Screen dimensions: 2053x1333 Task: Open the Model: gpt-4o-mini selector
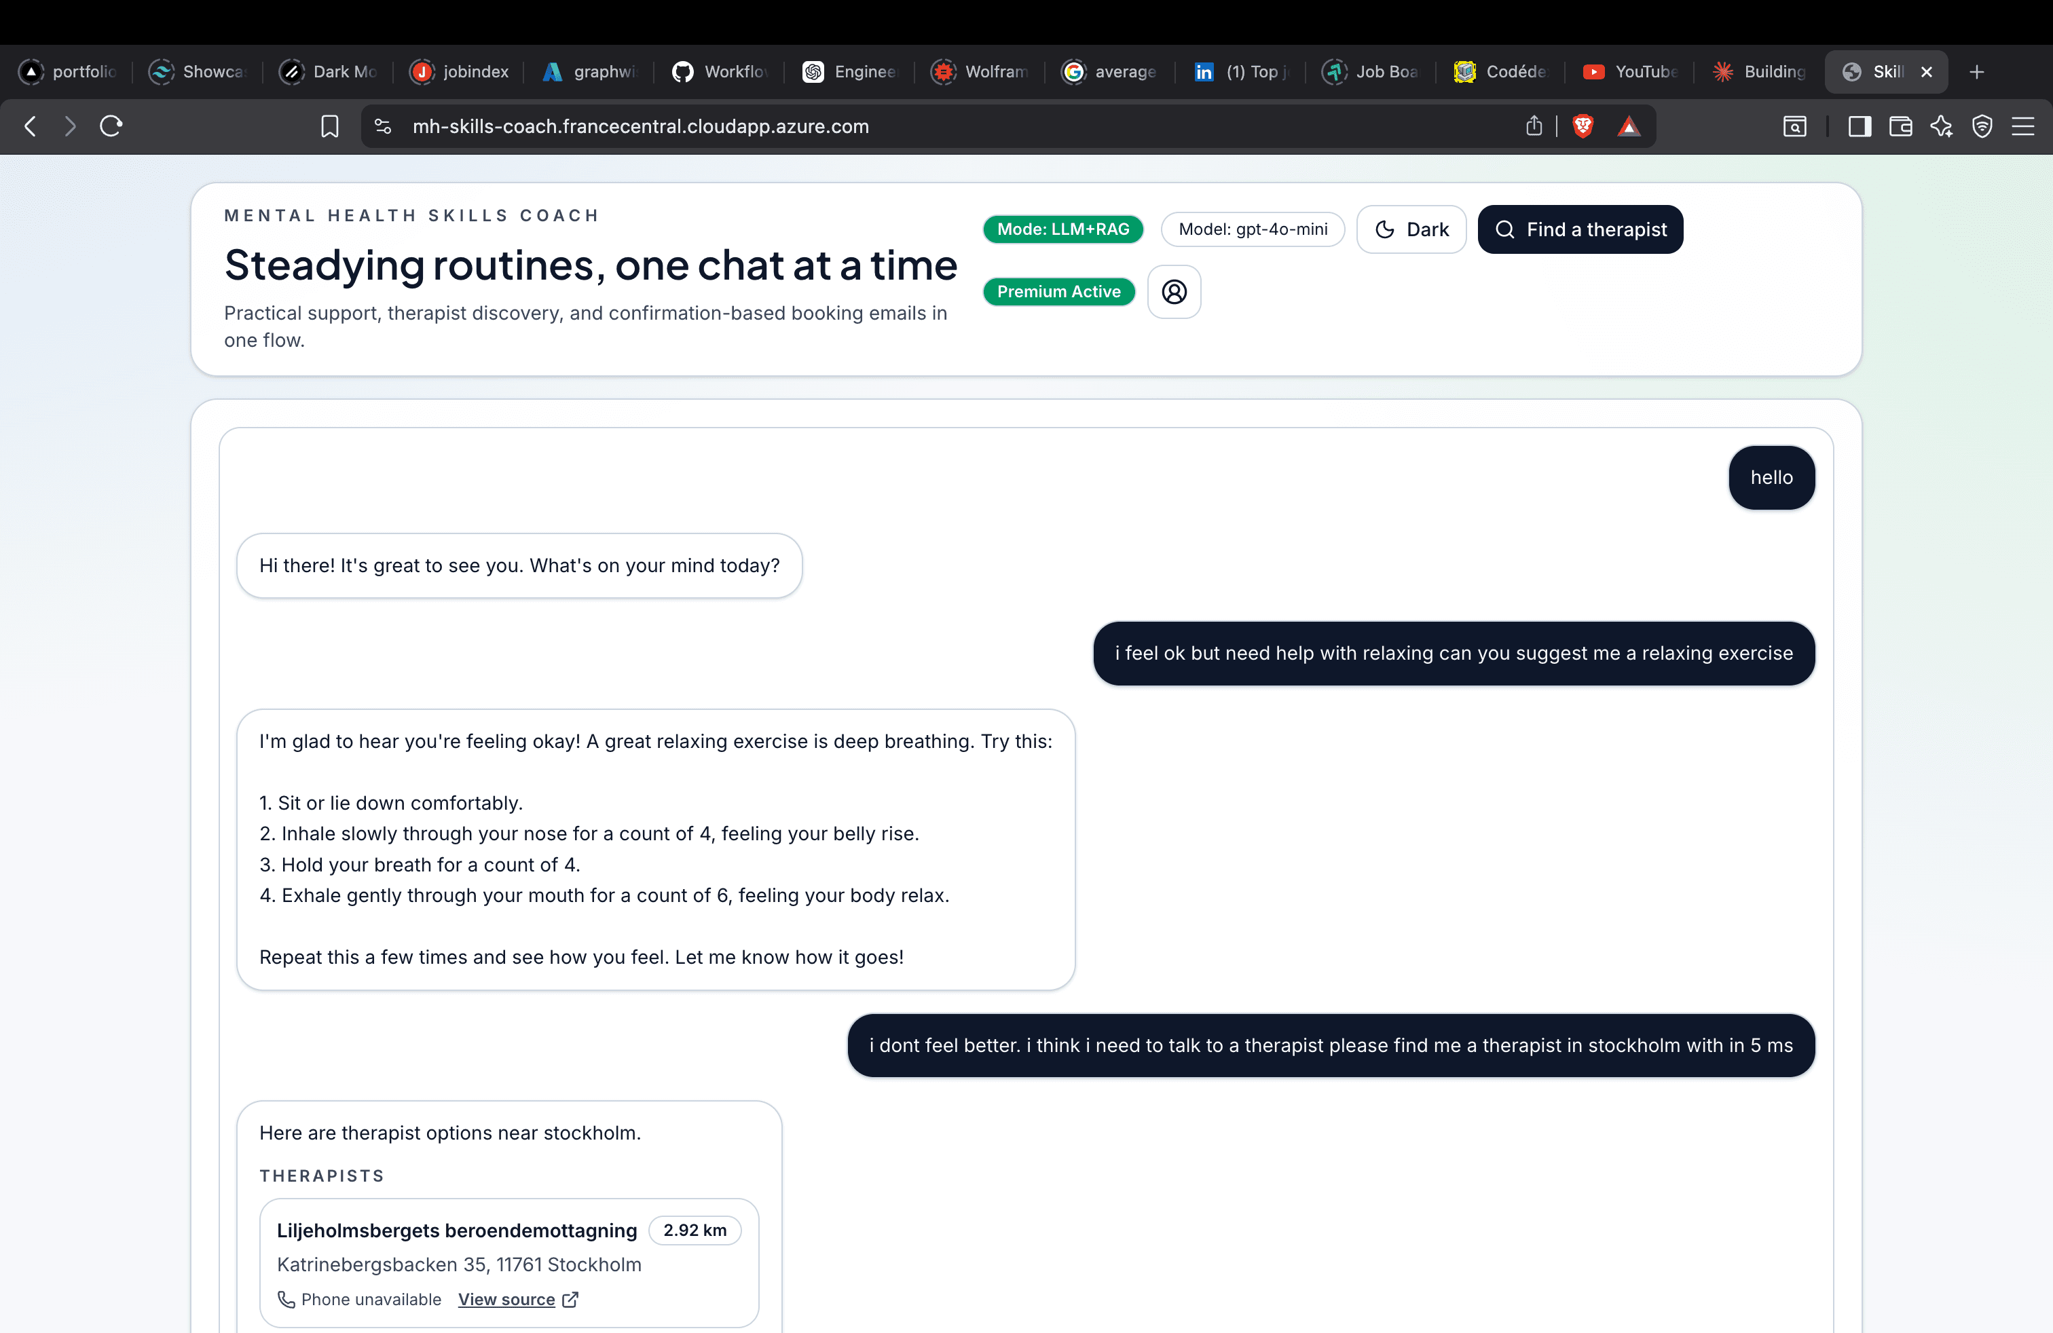[1253, 229]
